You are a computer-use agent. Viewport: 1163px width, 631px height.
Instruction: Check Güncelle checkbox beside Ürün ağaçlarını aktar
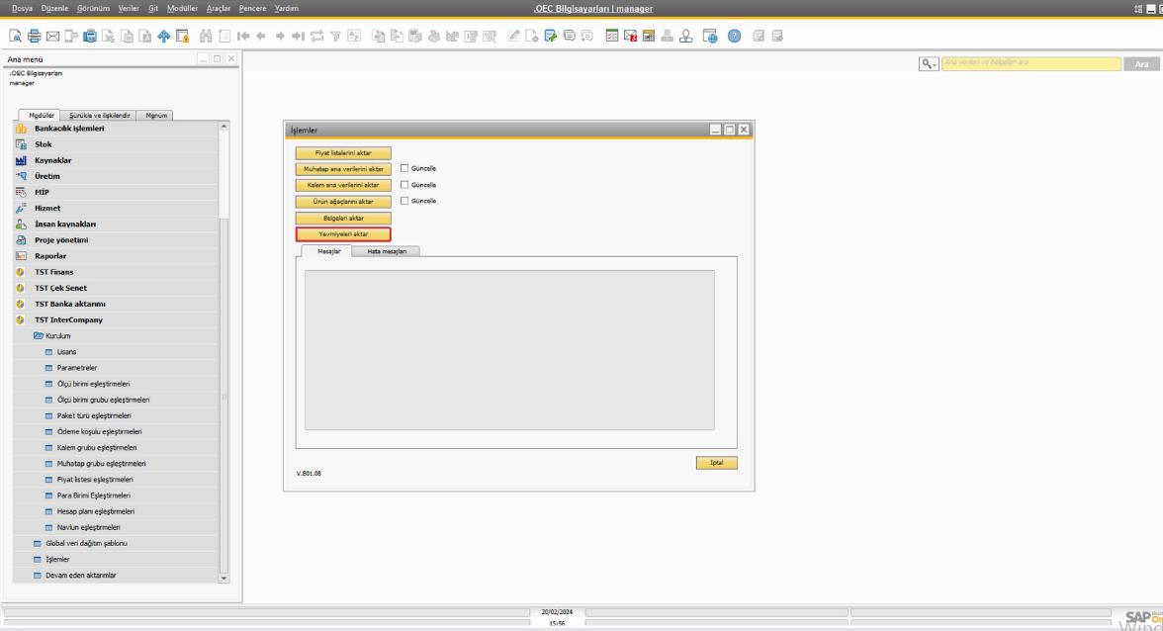point(404,201)
